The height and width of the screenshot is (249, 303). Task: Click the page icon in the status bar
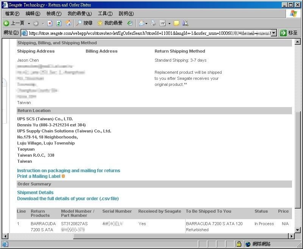(5, 244)
